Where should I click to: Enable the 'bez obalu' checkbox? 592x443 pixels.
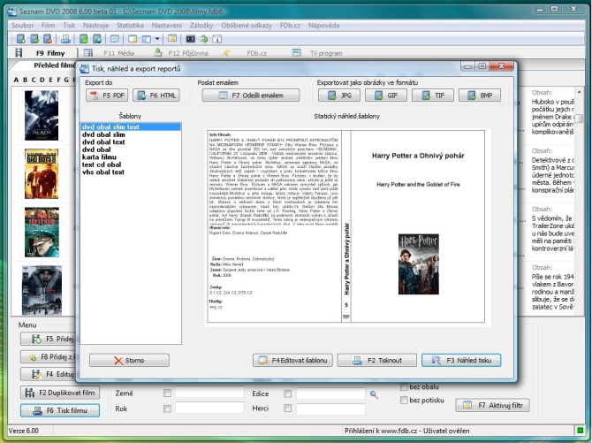(x=404, y=386)
